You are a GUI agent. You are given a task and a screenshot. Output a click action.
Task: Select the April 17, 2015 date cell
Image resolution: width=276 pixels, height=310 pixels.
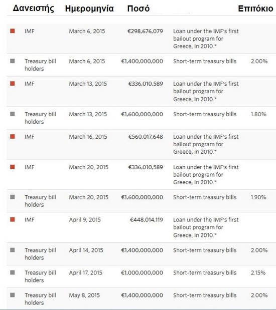point(86,272)
